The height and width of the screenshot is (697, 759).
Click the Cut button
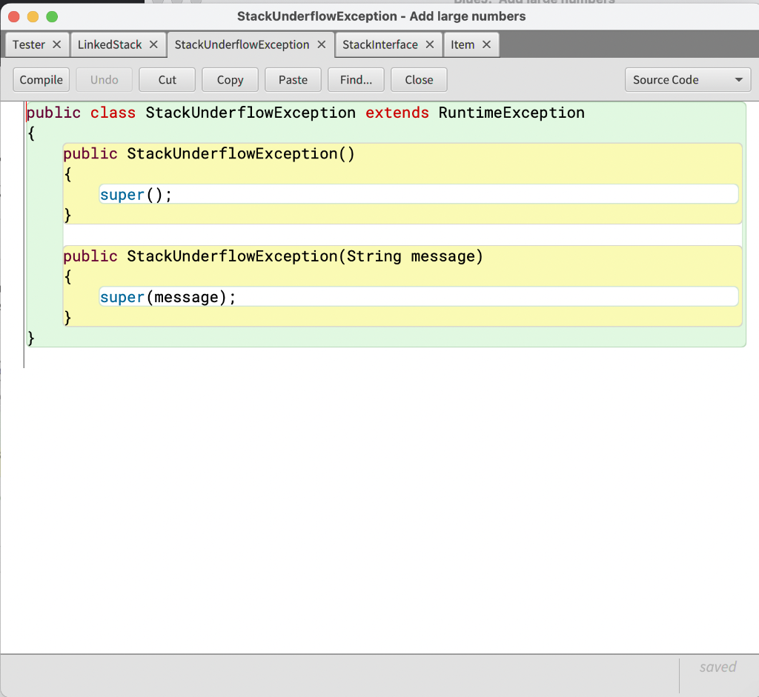tap(168, 80)
